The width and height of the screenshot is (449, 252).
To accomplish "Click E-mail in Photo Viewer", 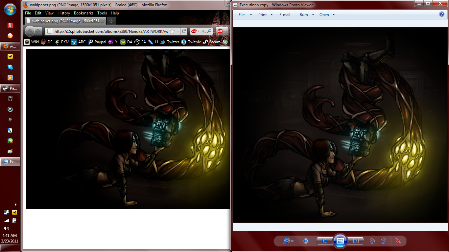I will [x=285, y=15].
